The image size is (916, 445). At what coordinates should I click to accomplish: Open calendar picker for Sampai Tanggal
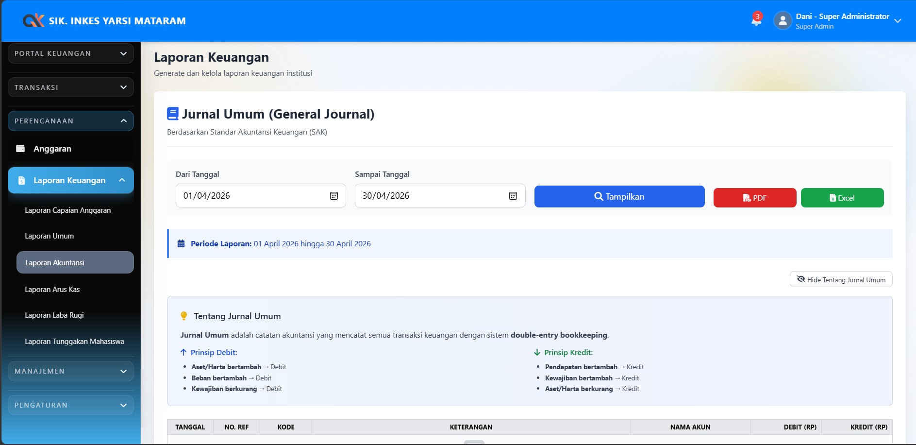click(x=513, y=196)
